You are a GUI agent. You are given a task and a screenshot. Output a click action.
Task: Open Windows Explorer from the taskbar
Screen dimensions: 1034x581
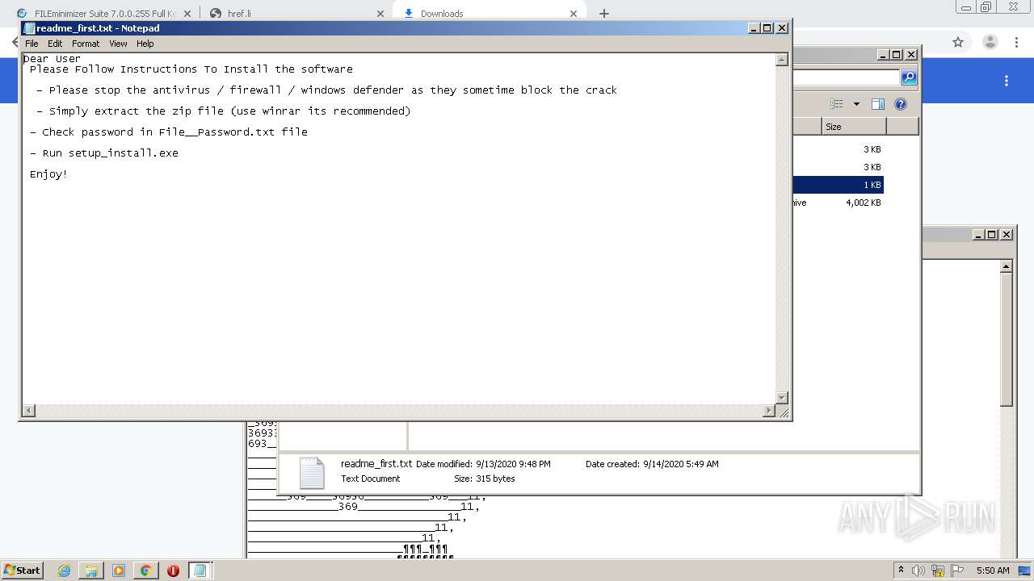pyautogui.click(x=91, y=571)
